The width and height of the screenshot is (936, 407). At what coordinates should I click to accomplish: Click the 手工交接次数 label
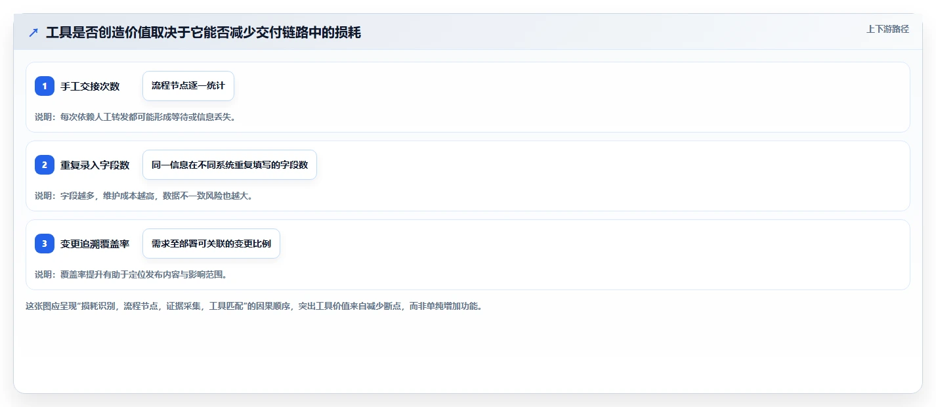(90, 86)
